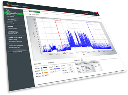
Task: Enable dB(A) slow chart checkbox
Action: click(42, 73)
